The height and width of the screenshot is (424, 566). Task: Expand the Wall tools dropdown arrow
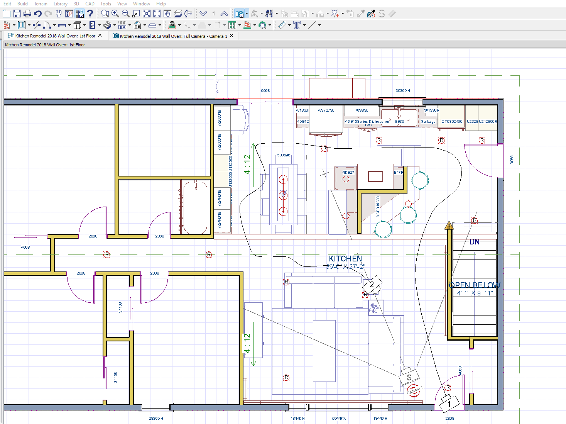[x=14, y=25]
